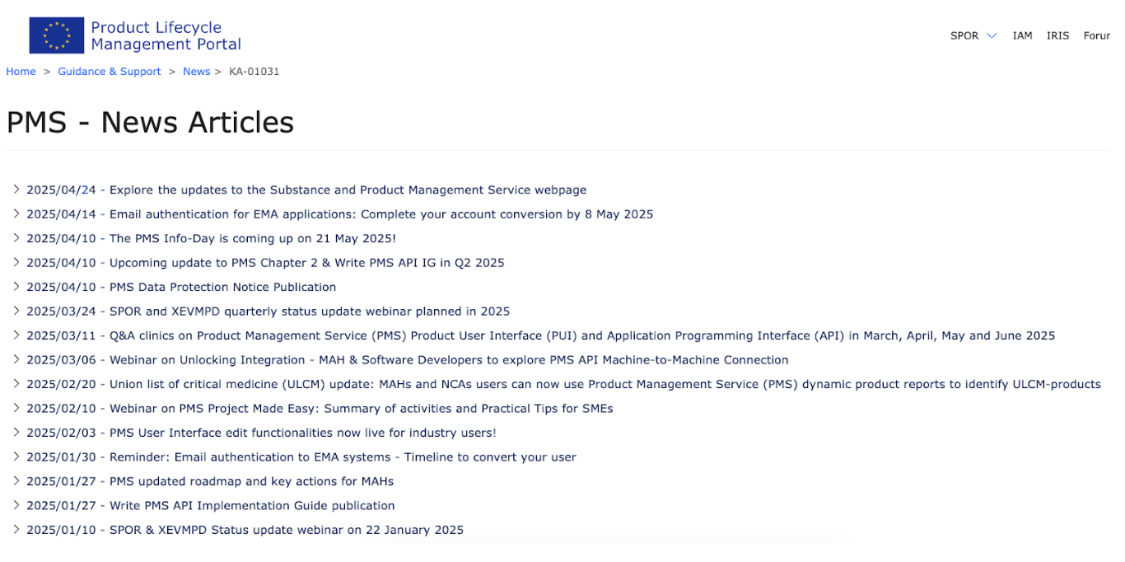1125x562 pixels.
Task: Expand the 2025/04/24 article chevron
Action: 16,190
